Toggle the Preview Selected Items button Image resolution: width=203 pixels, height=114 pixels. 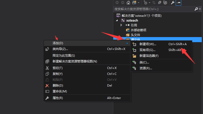pyautogui.click(x=178, y=3)
